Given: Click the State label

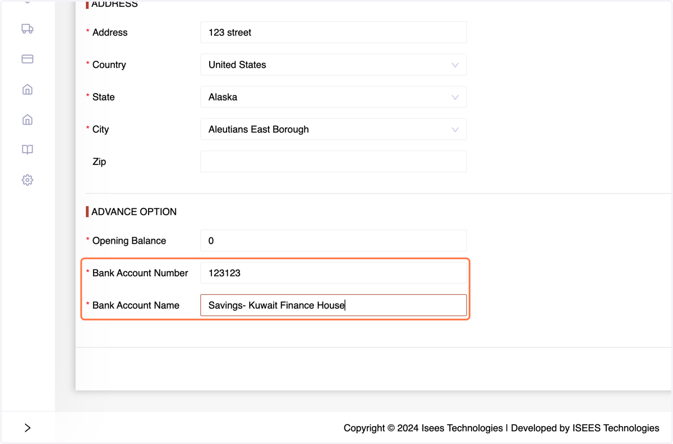Looking at the screenshot, I should tap(103, 97).
